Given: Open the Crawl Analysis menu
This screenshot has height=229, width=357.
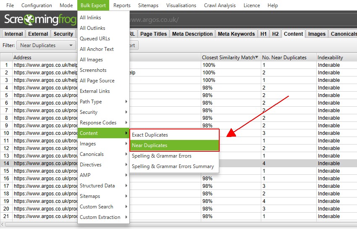Looking at the screenshot, I should (220, 5).
